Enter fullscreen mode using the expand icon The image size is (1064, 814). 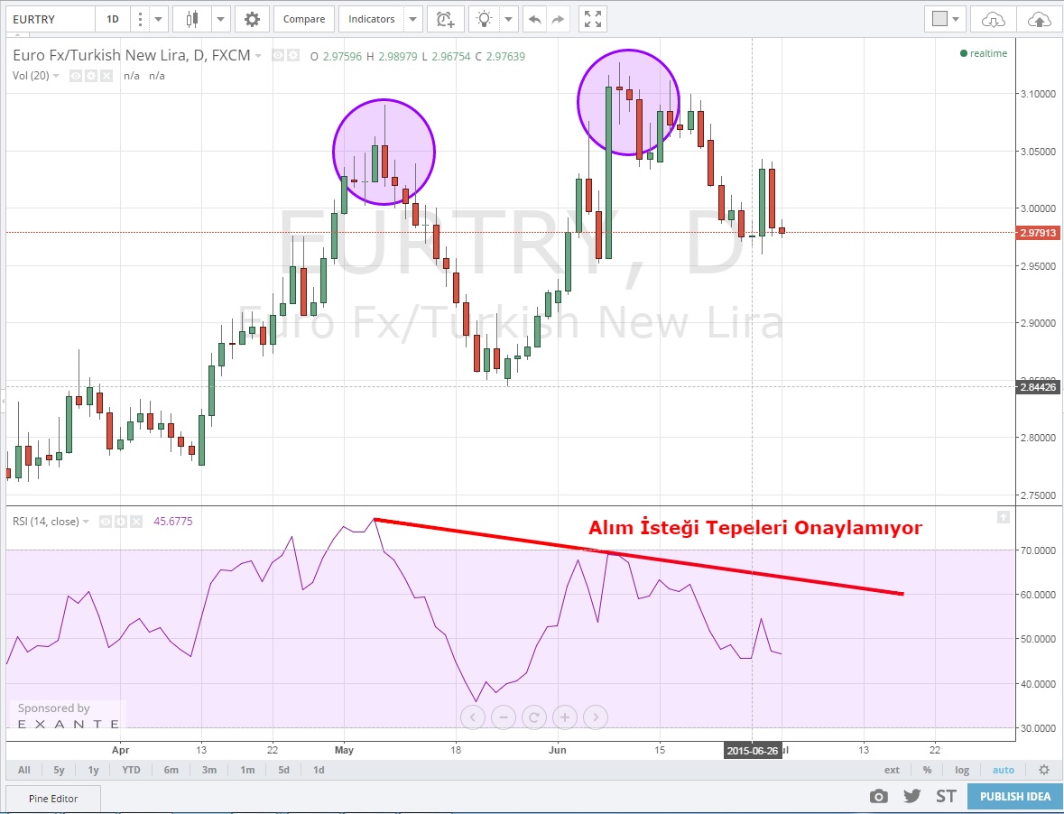[x=592, y=19]
